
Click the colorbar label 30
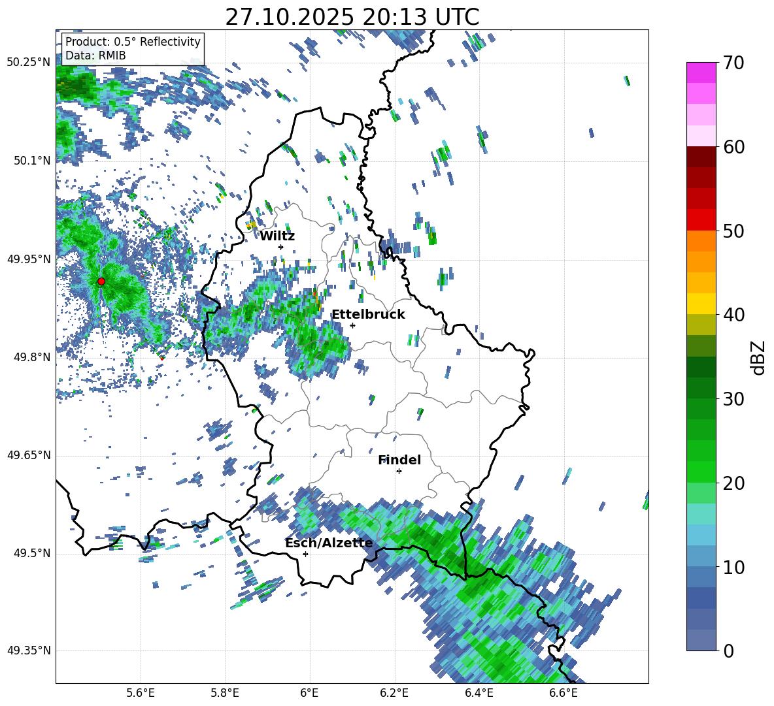point(734,399)
